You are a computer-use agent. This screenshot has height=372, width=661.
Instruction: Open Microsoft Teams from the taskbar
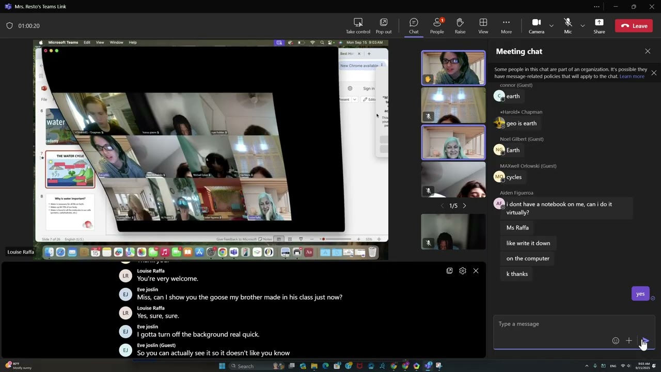coord(428,366)
